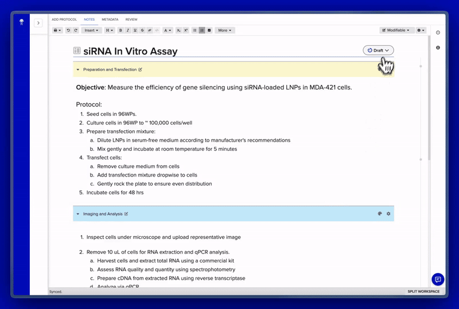Toggle italic formatting
Image resolution: width=459 pixels, height=309 pixels.
pos(127,30)
